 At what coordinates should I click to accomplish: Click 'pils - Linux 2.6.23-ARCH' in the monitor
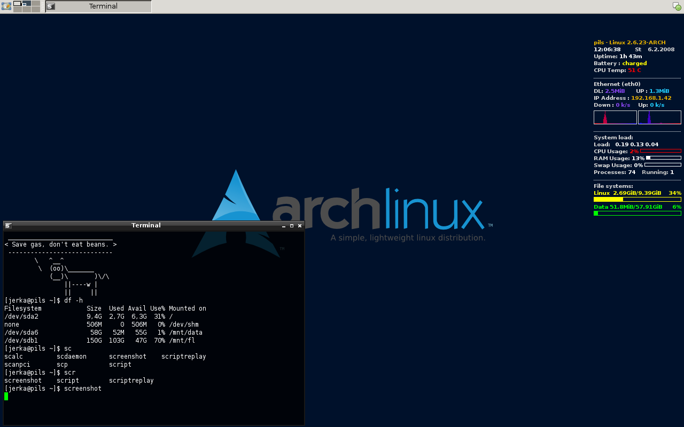coord(629,43)
